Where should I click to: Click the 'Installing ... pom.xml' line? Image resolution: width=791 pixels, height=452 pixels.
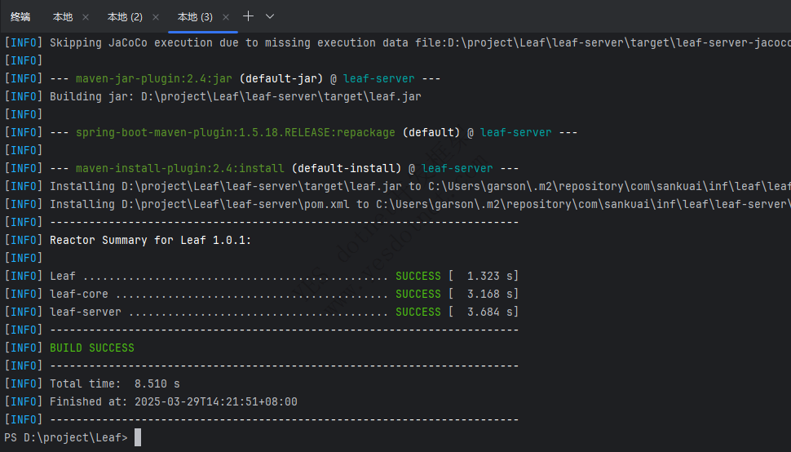(420, 204)
